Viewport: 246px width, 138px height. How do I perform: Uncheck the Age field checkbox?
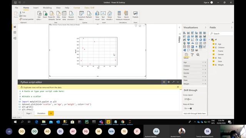(x=213, y=44)
